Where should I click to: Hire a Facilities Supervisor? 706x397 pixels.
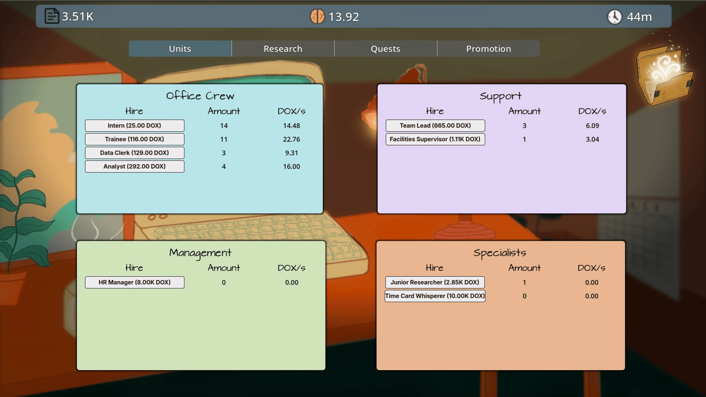point(435,139)
